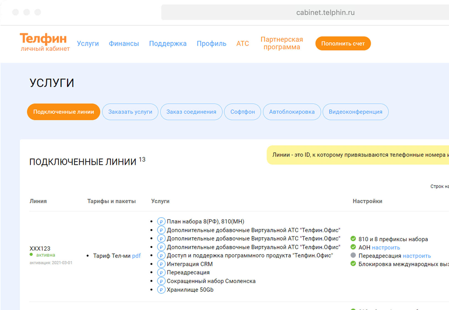449x310 pixels.
Task: Click the Телфин личный кабинет logo
Action: click(x=45, y=42)
